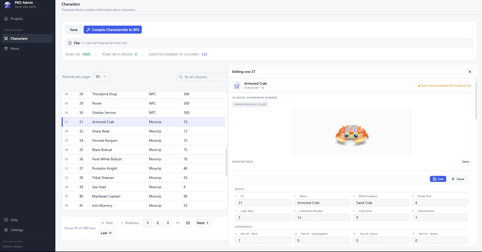Click the top Save button
The height and width of the screenshot is (252, 482).
pyautogui.click(x=74, y=30)
